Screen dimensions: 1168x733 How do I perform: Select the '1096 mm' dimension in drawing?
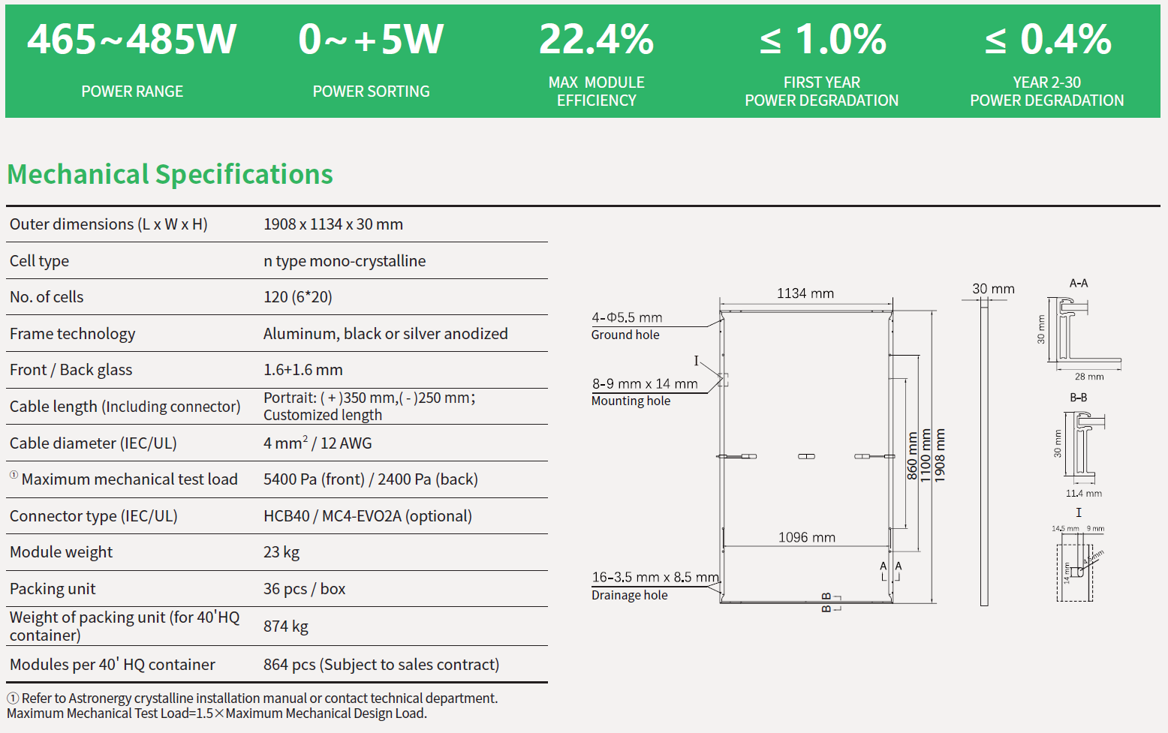[807, 537]
